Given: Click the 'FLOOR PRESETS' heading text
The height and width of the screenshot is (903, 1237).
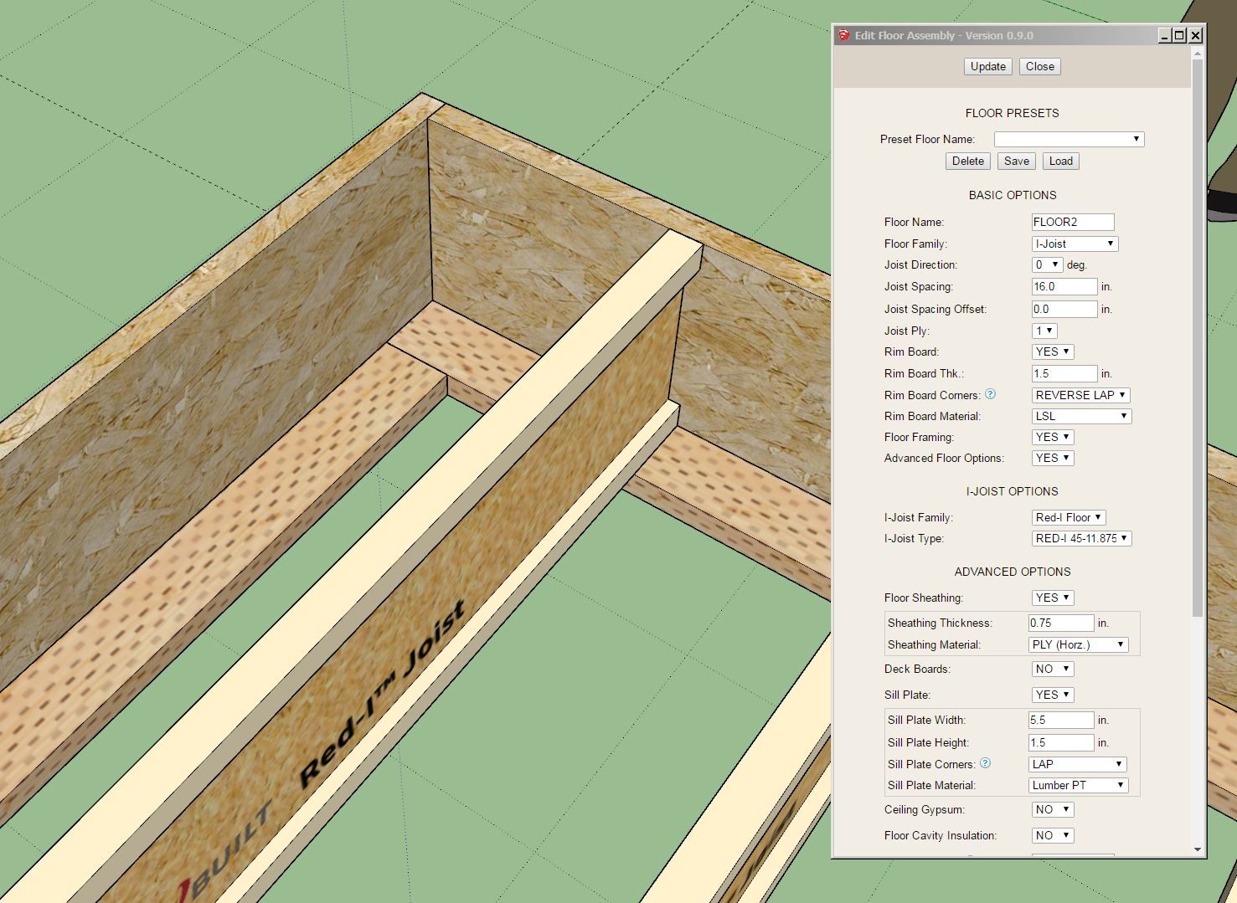Looking at the screenshot, I should 1012,113.
